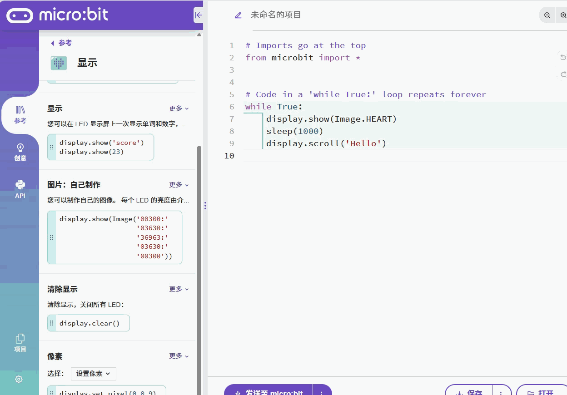Click the sidebar resize handle dots
The width and height of the screenshot is (567, 395).
pos(205,206)
